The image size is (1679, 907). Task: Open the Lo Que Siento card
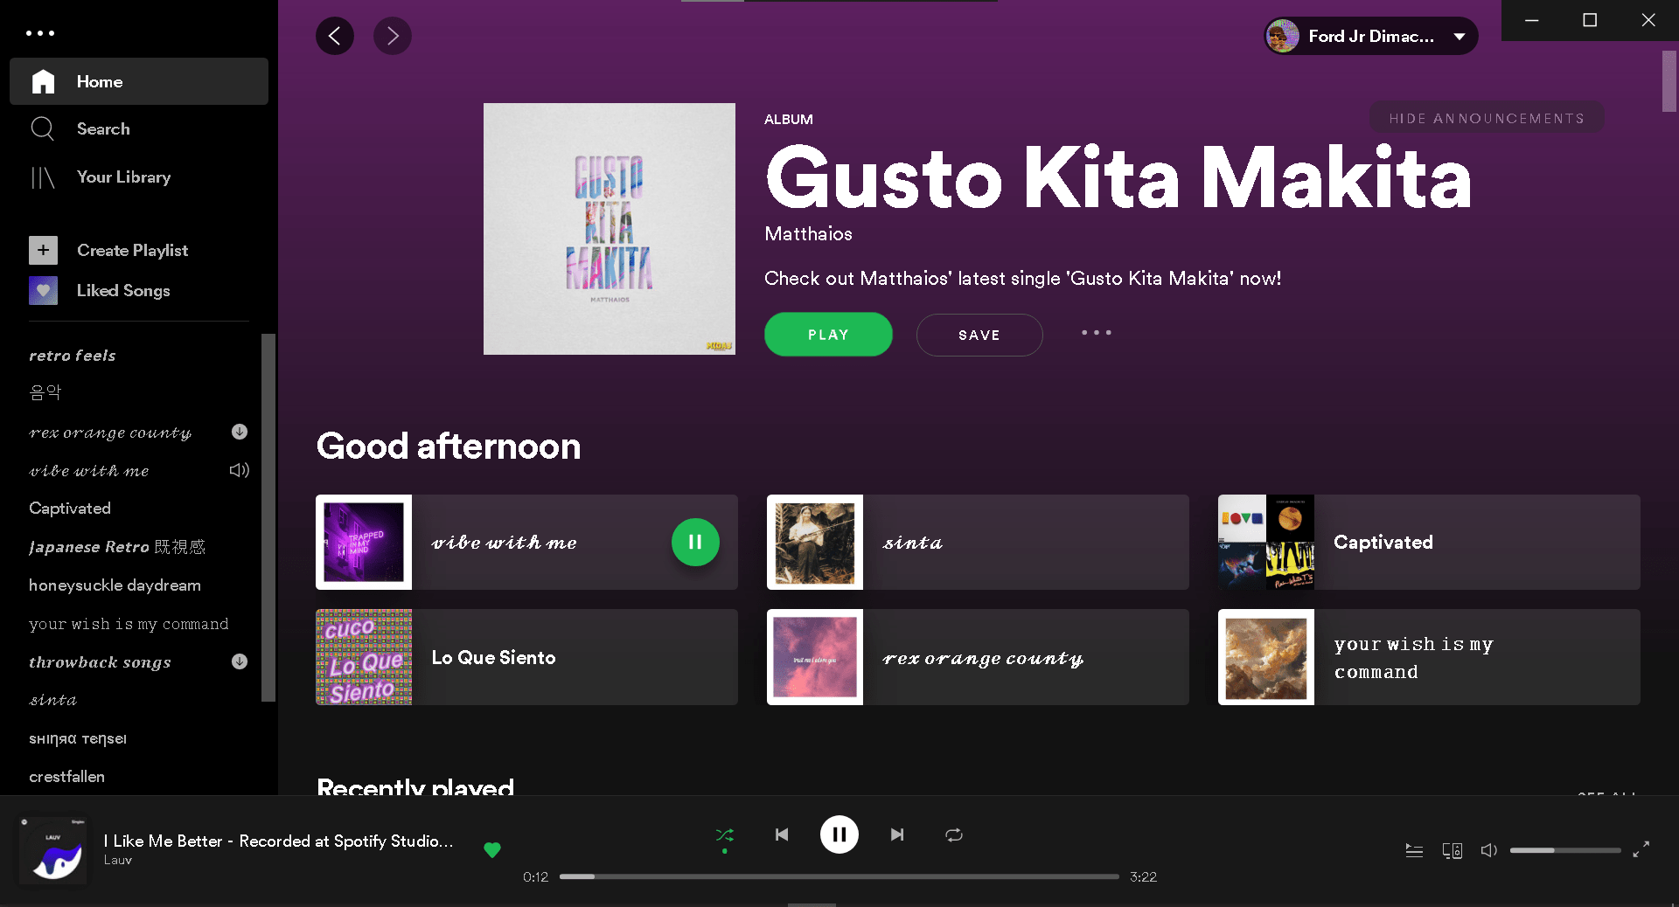click(526, 657)
